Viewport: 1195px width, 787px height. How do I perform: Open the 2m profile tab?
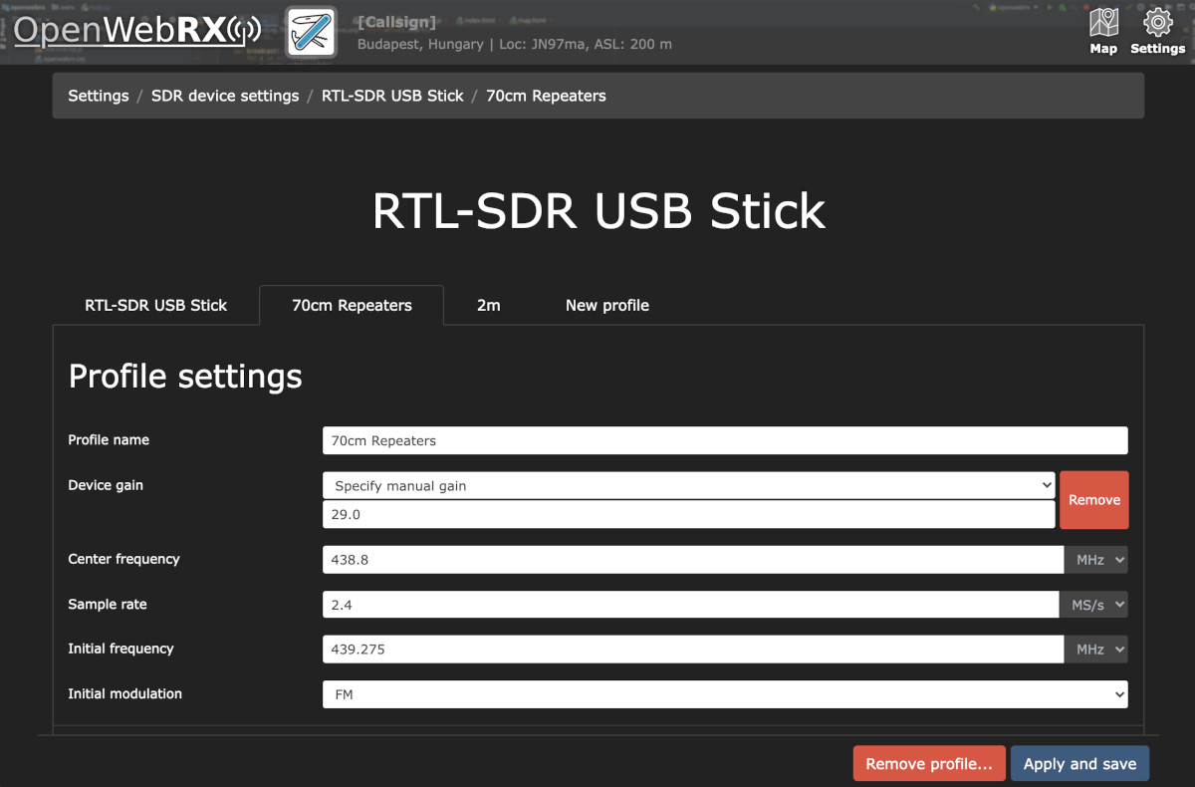pos(488,305)
